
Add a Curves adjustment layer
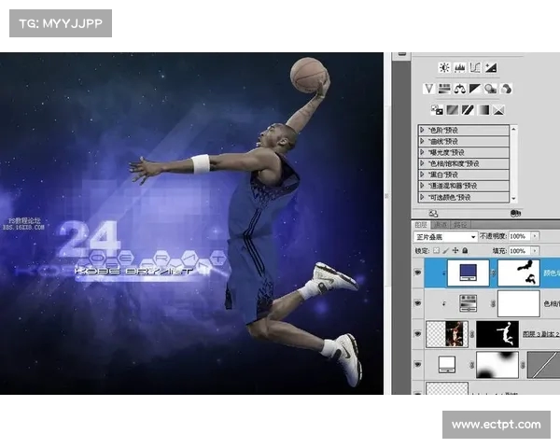475,67
